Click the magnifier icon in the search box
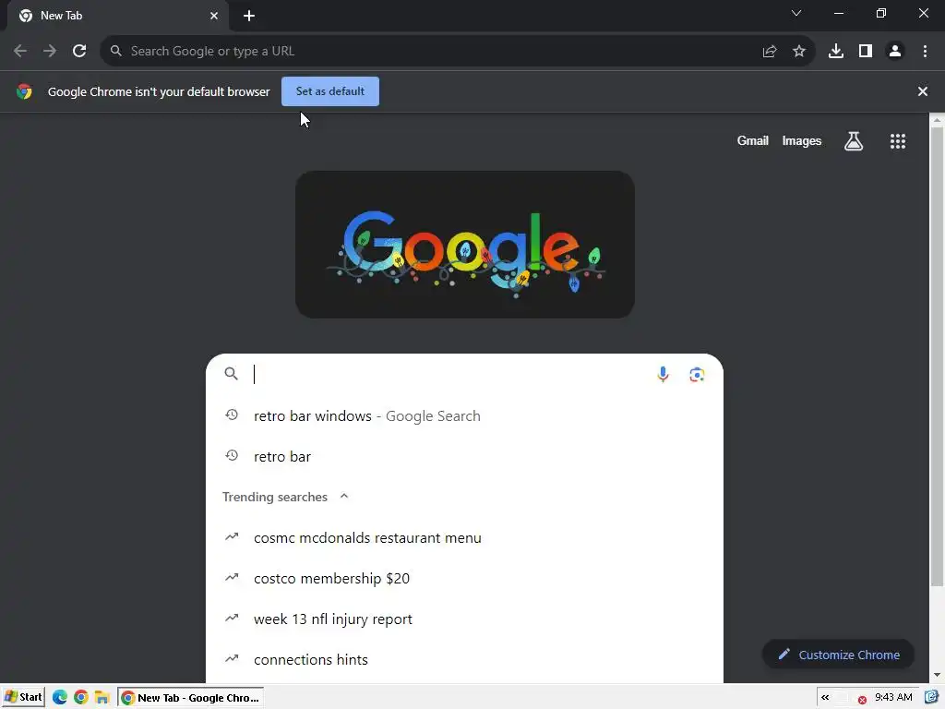945x709 pixels. 232,374
